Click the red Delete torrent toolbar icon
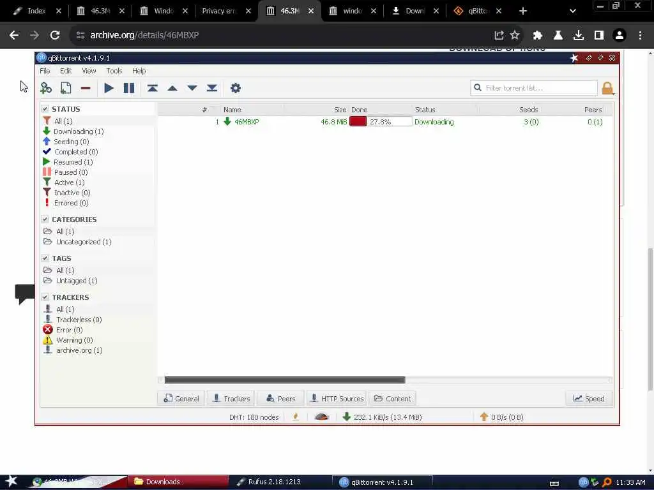654x490 pixels. (x=86, y=88)
